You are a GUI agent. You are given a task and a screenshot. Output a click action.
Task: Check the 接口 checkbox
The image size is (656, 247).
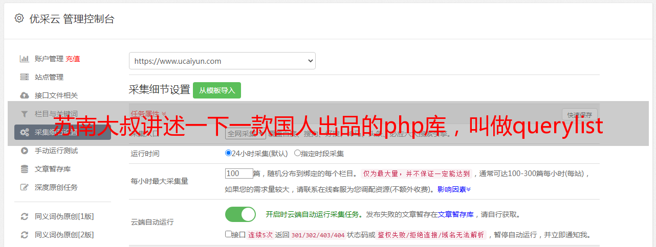(x=228, y=234)
